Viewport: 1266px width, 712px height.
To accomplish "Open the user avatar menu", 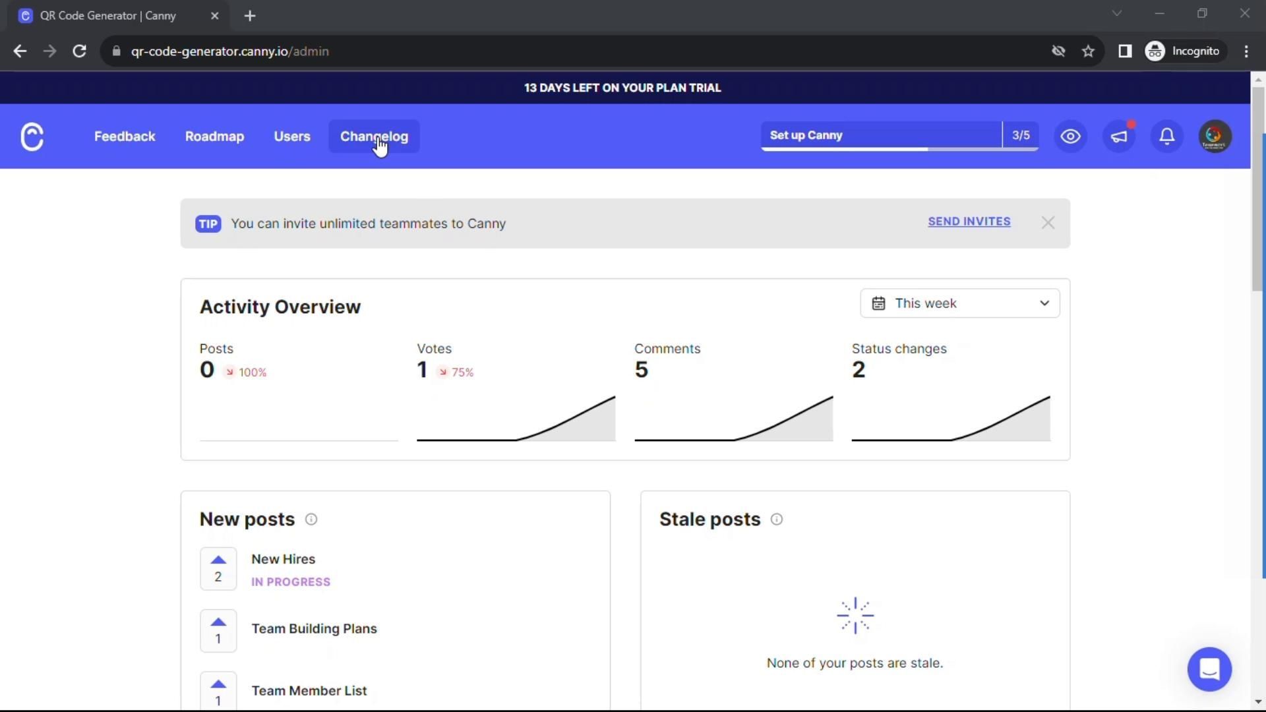I will click(x=1215, y=136).
